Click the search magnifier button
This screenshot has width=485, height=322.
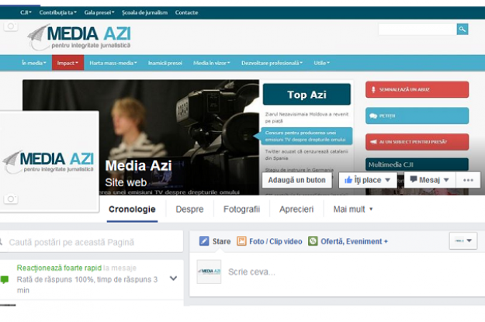pyautogui.click(x=462, y=29)
